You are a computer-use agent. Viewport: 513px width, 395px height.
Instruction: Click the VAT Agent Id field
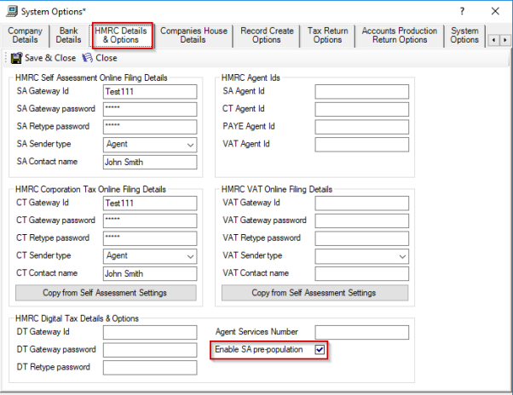coord(362,145)
